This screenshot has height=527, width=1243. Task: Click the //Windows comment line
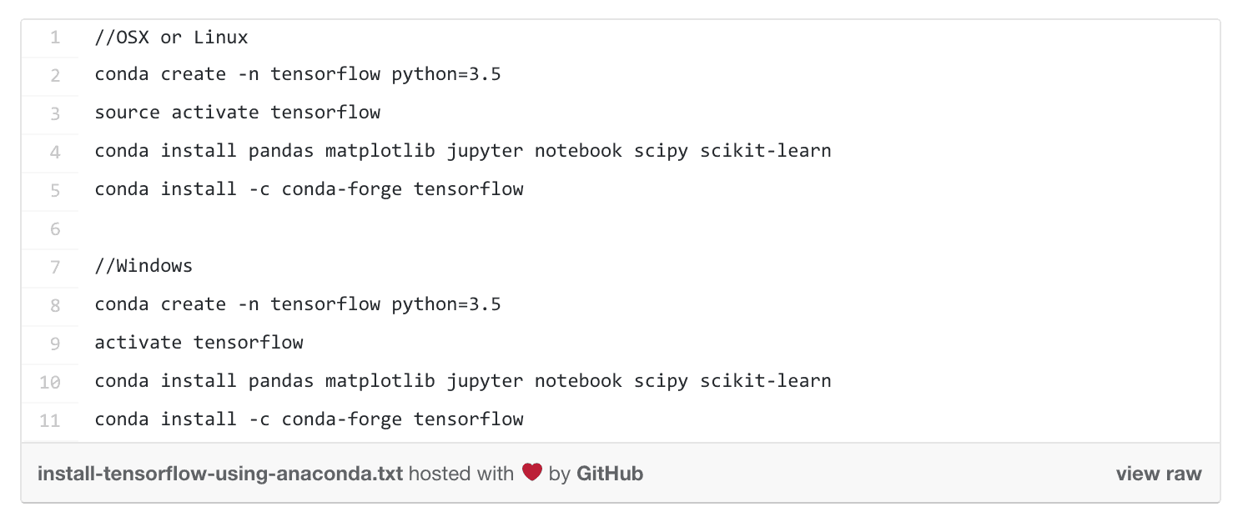coord(143,266)
